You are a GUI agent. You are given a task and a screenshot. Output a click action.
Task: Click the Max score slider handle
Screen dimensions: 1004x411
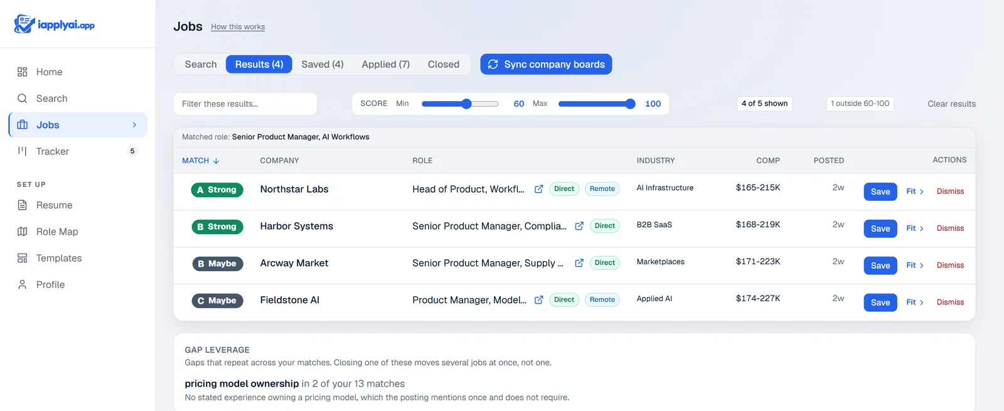click(x=631, y=104)
